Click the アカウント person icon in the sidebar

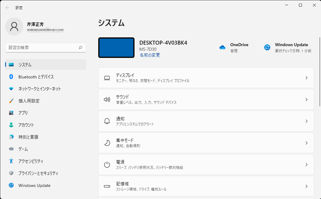coord(11,125)
